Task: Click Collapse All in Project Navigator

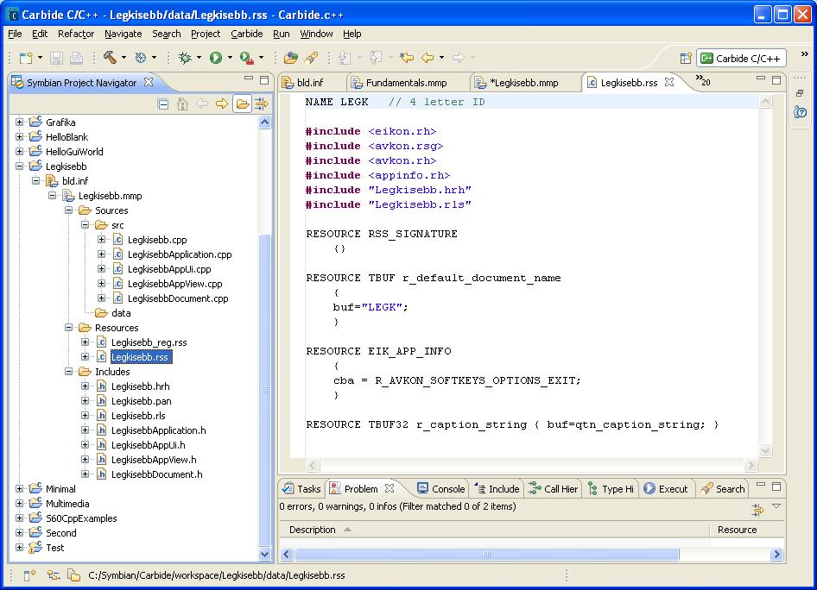Action: [x=163, y=104]
